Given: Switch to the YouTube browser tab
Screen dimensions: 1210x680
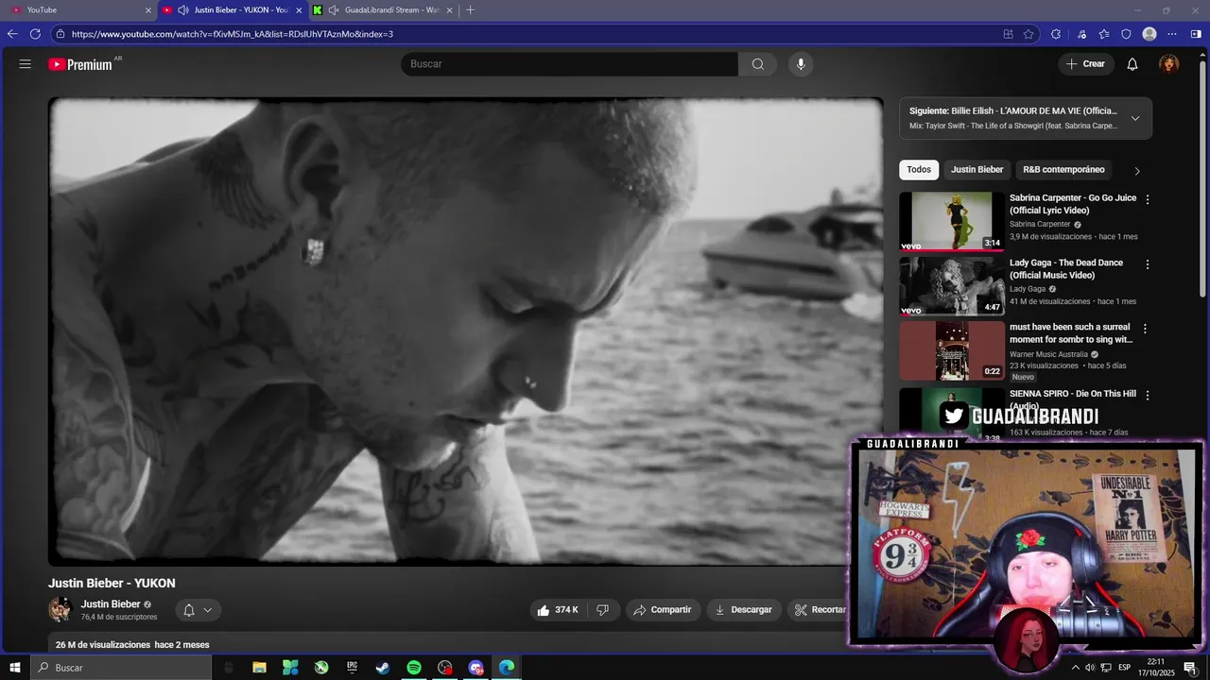Looking at the screenshot, I should pos(80,10).
